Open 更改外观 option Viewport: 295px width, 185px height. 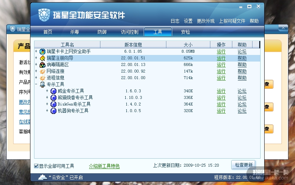pos(206,21)
